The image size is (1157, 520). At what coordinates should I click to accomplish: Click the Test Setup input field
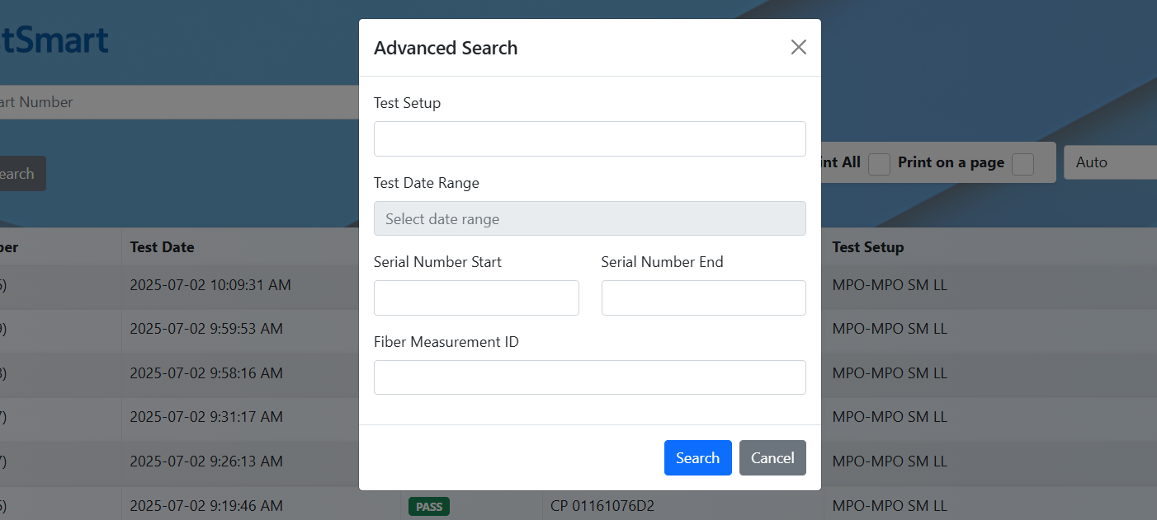pyautogui.click(x=589, y=138)
